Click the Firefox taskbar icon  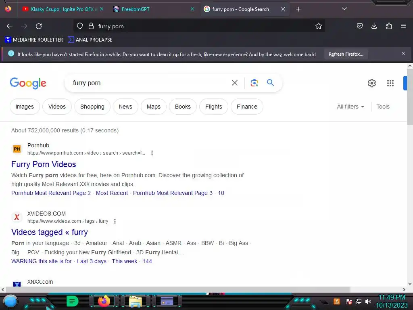coord(104,301)
